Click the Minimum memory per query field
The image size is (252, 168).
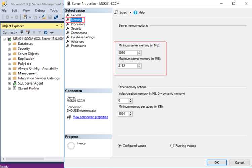[x=123, y=114]
